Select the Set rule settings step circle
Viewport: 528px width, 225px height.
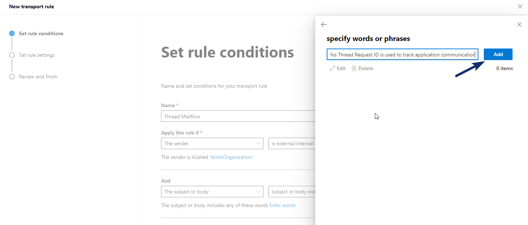[12, 55]
